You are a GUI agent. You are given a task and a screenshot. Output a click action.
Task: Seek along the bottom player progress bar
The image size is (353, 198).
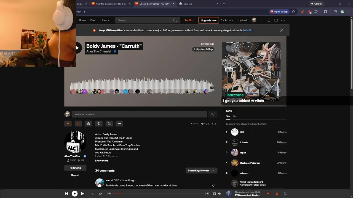[158, 194]
